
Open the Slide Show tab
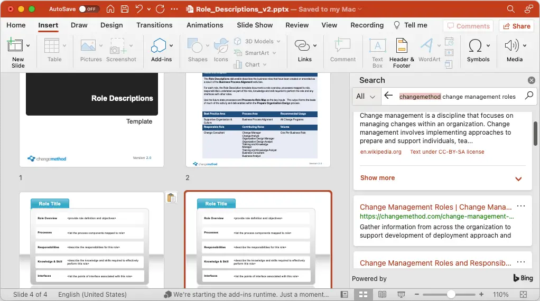[255, 25]
